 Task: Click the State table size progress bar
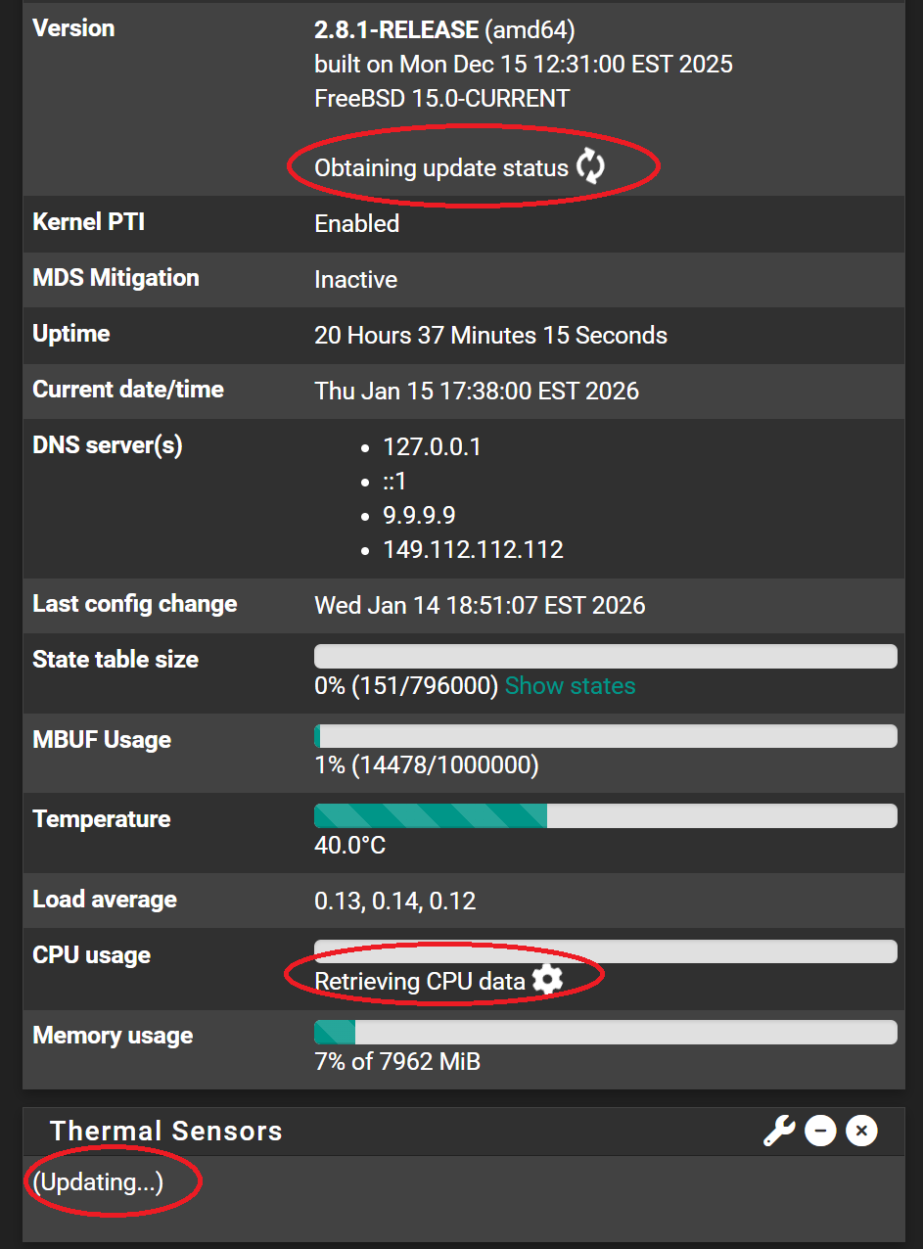click(605, 657)
